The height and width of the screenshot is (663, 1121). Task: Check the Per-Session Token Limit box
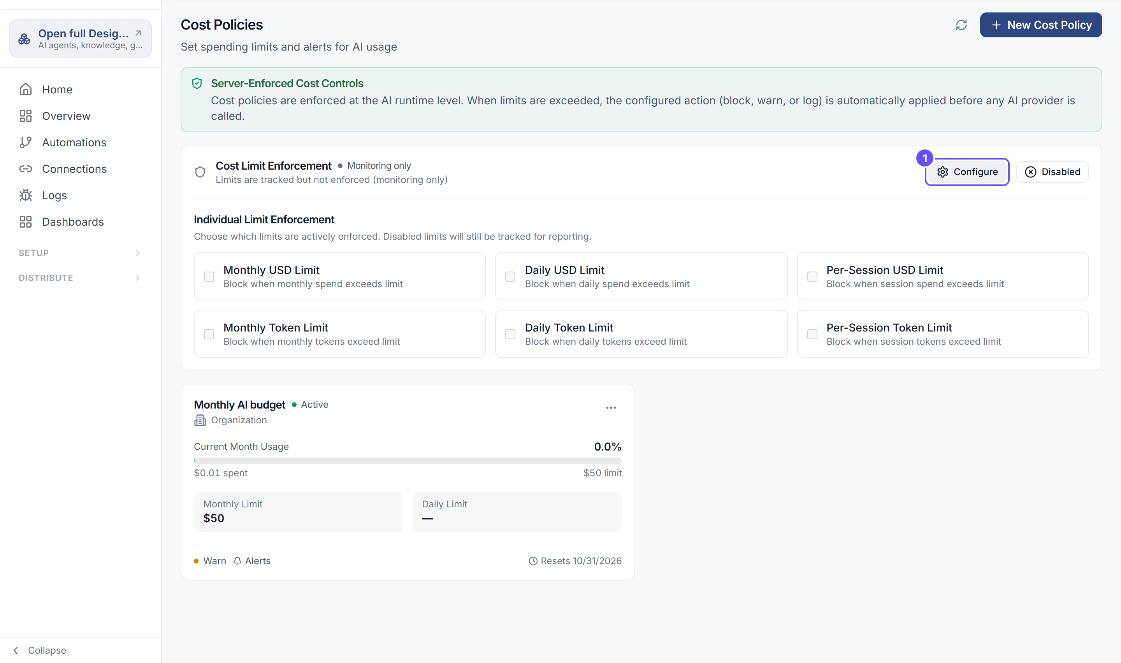pos(812,334)
